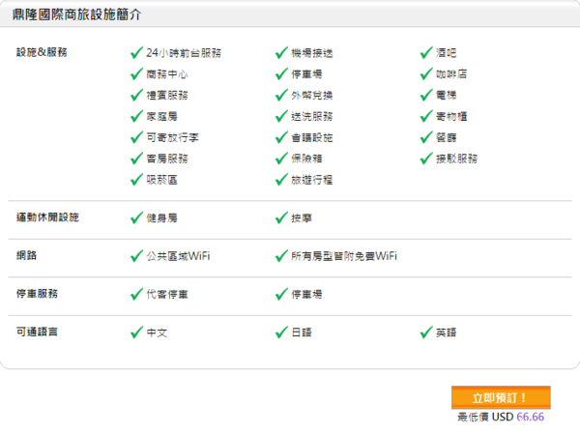The image size is (580, 434).
Task: Click the green check beside 酒吧
Action: pos(426,52)
